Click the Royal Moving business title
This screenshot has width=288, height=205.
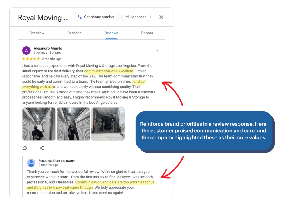pos(43,18)
